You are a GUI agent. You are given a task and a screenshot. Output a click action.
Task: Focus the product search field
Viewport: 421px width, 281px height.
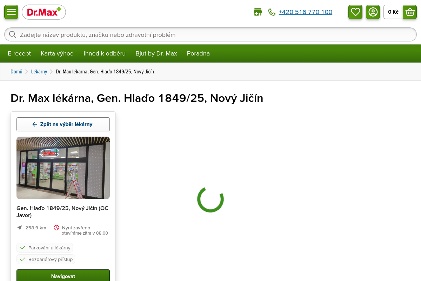coord(210,34)
